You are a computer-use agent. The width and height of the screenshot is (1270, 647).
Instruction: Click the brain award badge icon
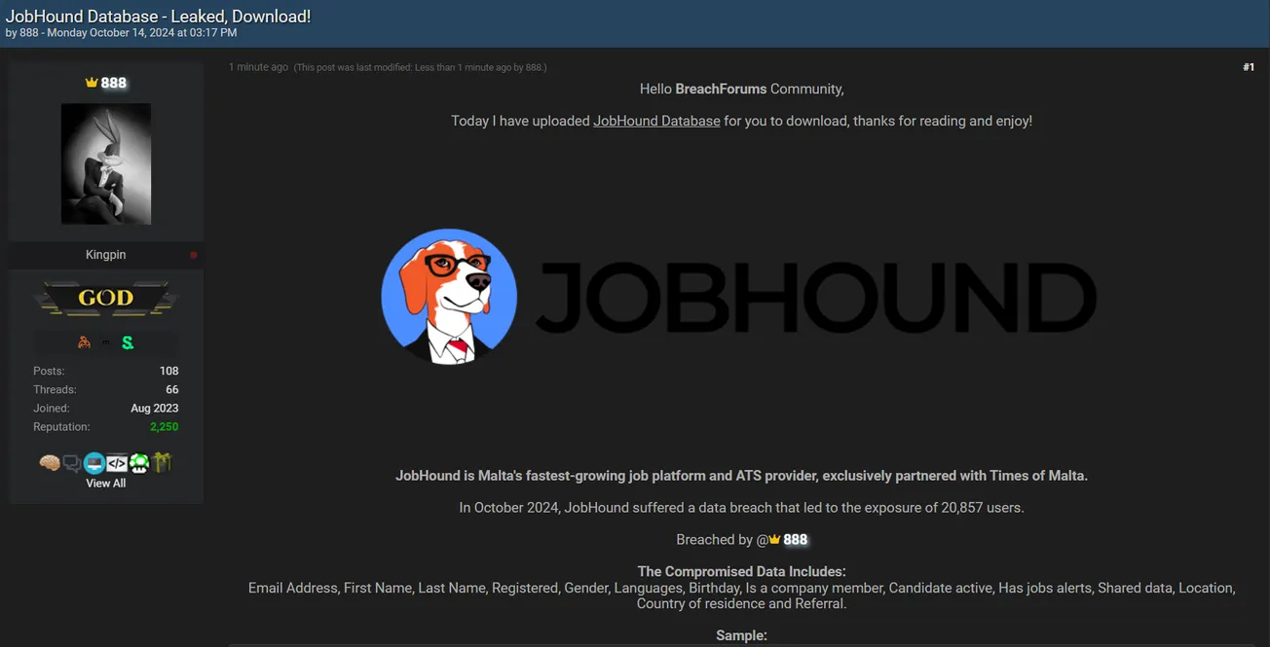click(x=50, y=463)
